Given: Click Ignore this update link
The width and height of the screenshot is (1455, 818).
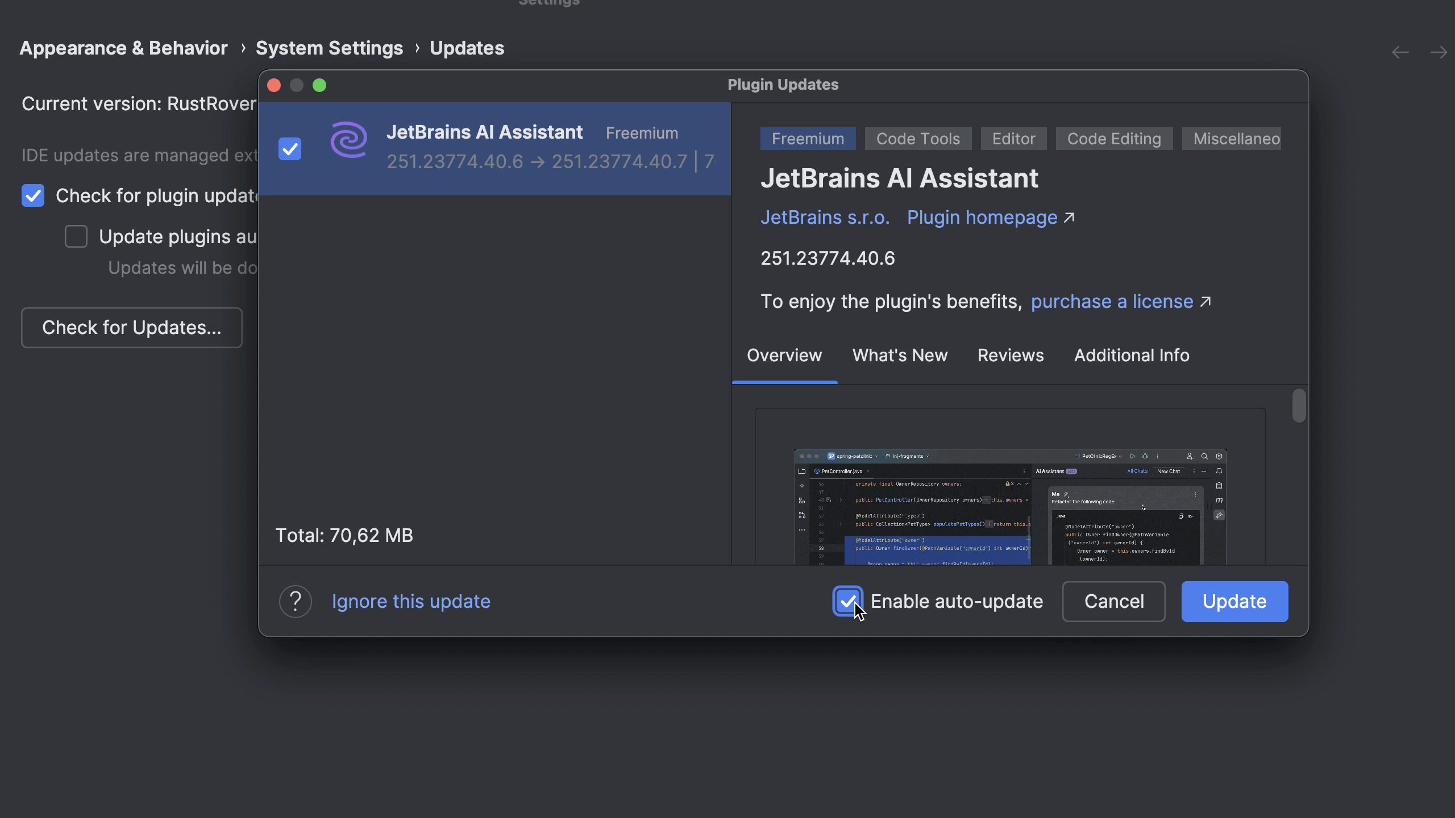Looking at the screenshot, I should pos(411,601).
